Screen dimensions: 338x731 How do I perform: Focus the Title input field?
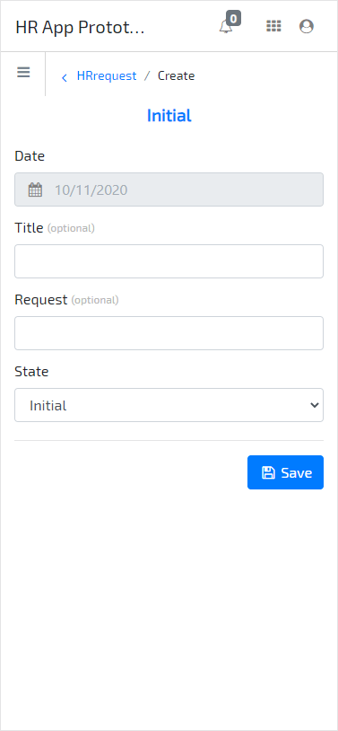click(169, 261)
